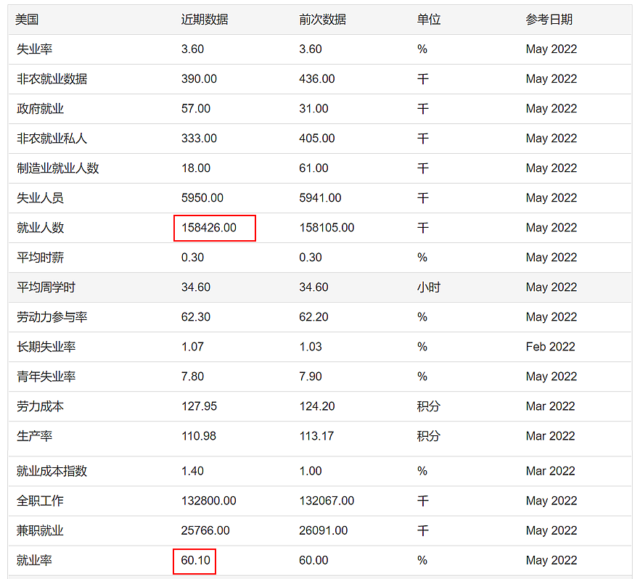Click the 近期数据 column header
Screen dimensions: 640x579
click(205, 20)
